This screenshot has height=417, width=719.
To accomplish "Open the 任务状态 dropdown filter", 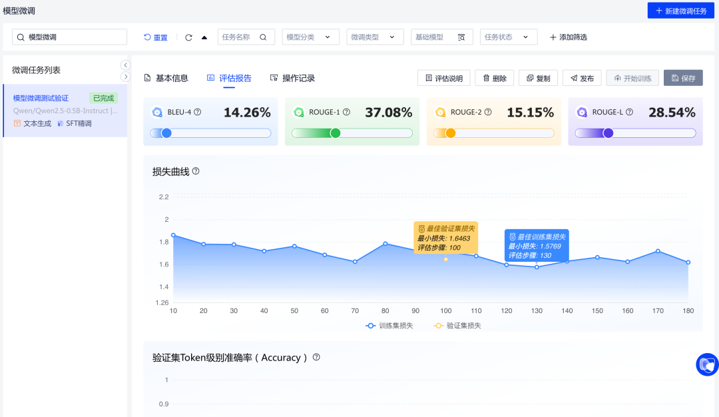I will pyautogui.click(x=508, y=37).
